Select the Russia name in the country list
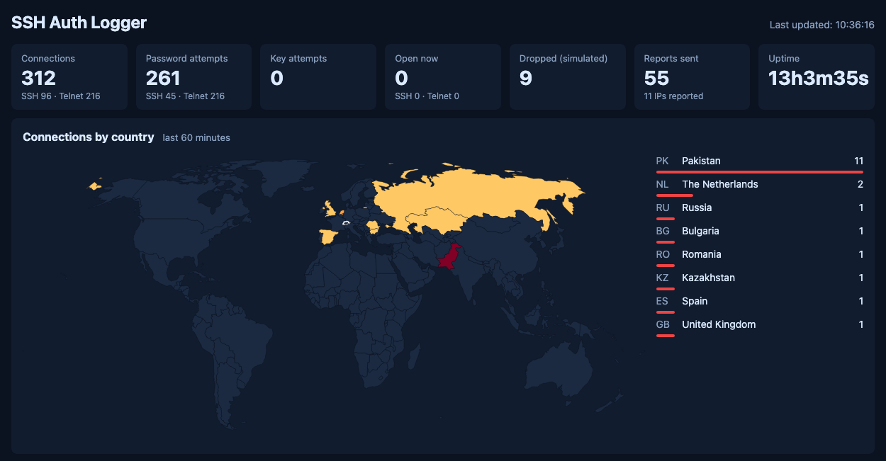Image resolution: width=886 pixels, height=461 pixels. click(697, 207)
